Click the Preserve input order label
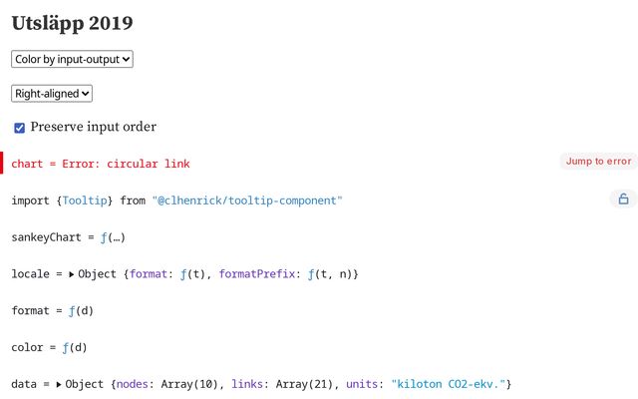 93,127
